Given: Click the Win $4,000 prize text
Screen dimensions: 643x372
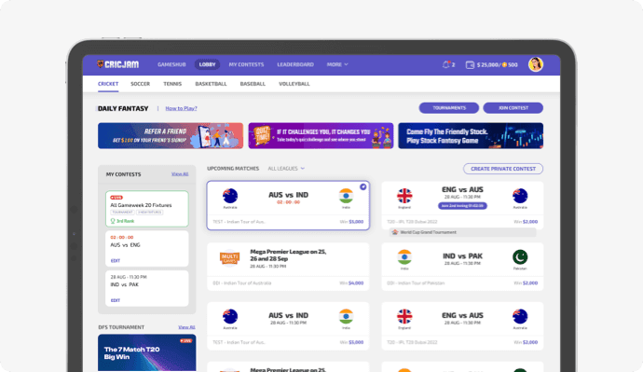Looking at the screenshot, I should tap(351, 283).
